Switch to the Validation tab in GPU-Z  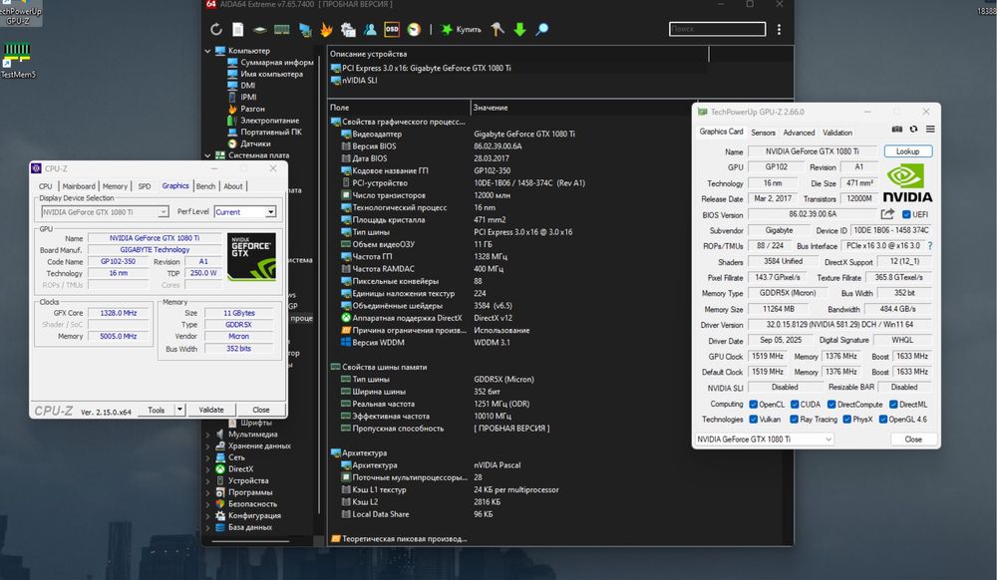(x=837, y=133)
